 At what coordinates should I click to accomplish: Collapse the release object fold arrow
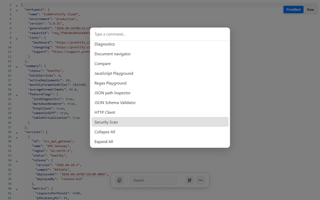[17, 161]
